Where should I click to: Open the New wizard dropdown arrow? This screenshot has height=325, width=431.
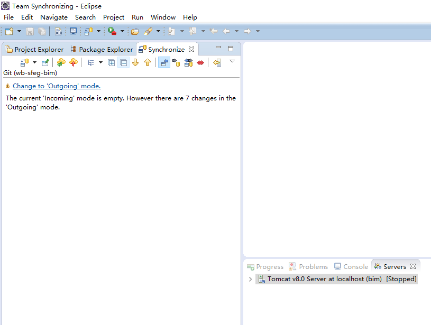pos(19,31)
